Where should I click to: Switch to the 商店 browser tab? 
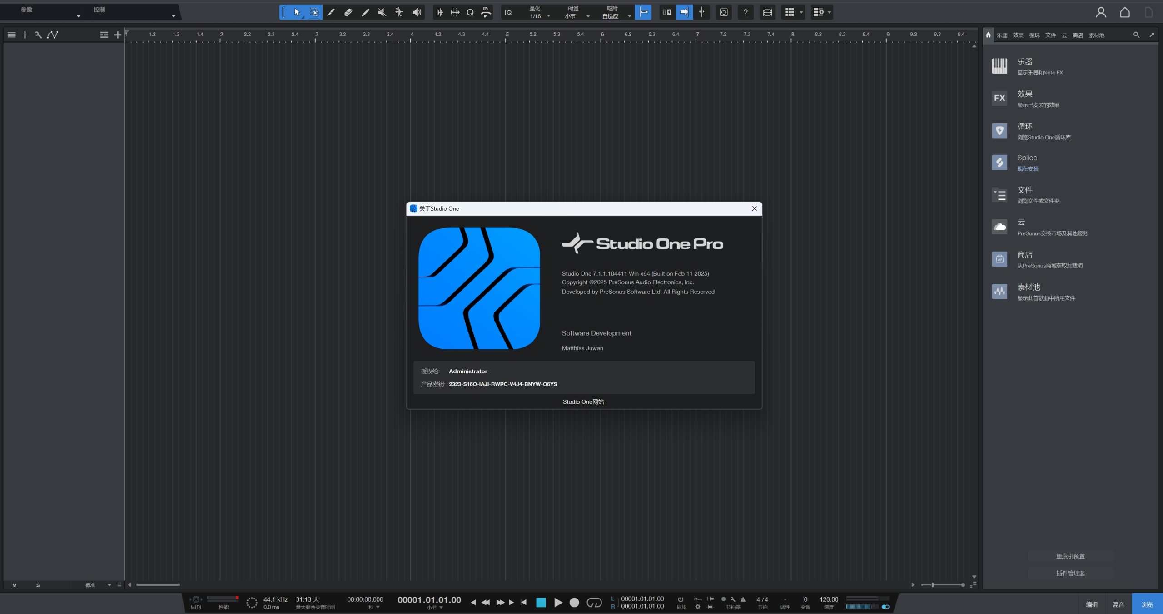1078,35
